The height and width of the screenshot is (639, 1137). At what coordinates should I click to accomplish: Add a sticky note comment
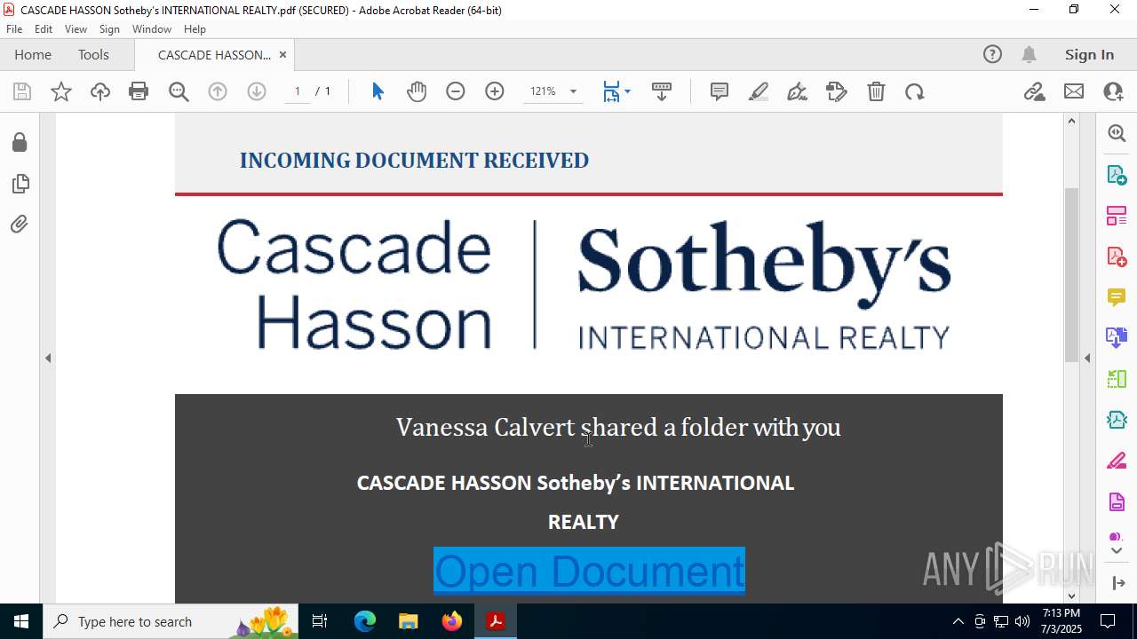click(720, 91)
